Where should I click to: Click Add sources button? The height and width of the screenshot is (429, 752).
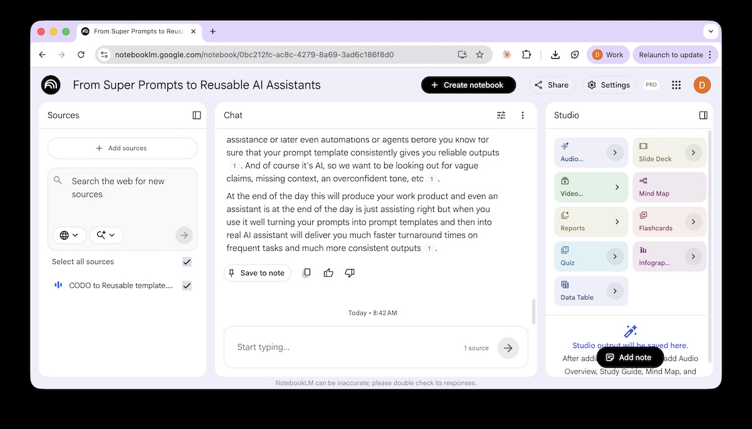tap(122, 148)
